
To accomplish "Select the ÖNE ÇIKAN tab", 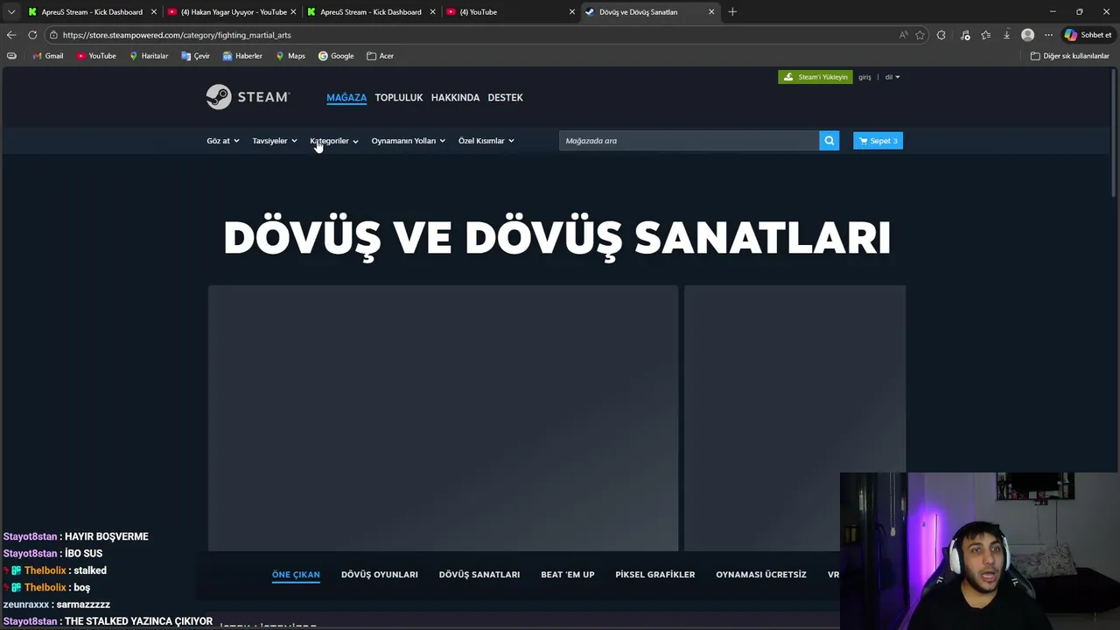I will pos(296,574).
